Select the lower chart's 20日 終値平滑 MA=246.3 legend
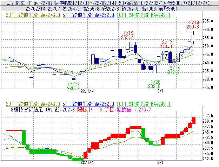 pos(33,104)
